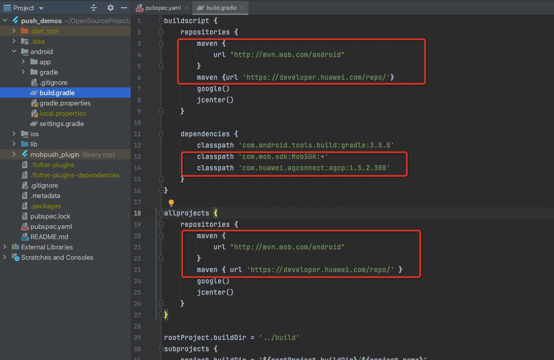Expand External Libraries node
The image size is (554, 360).
[5, 246]
